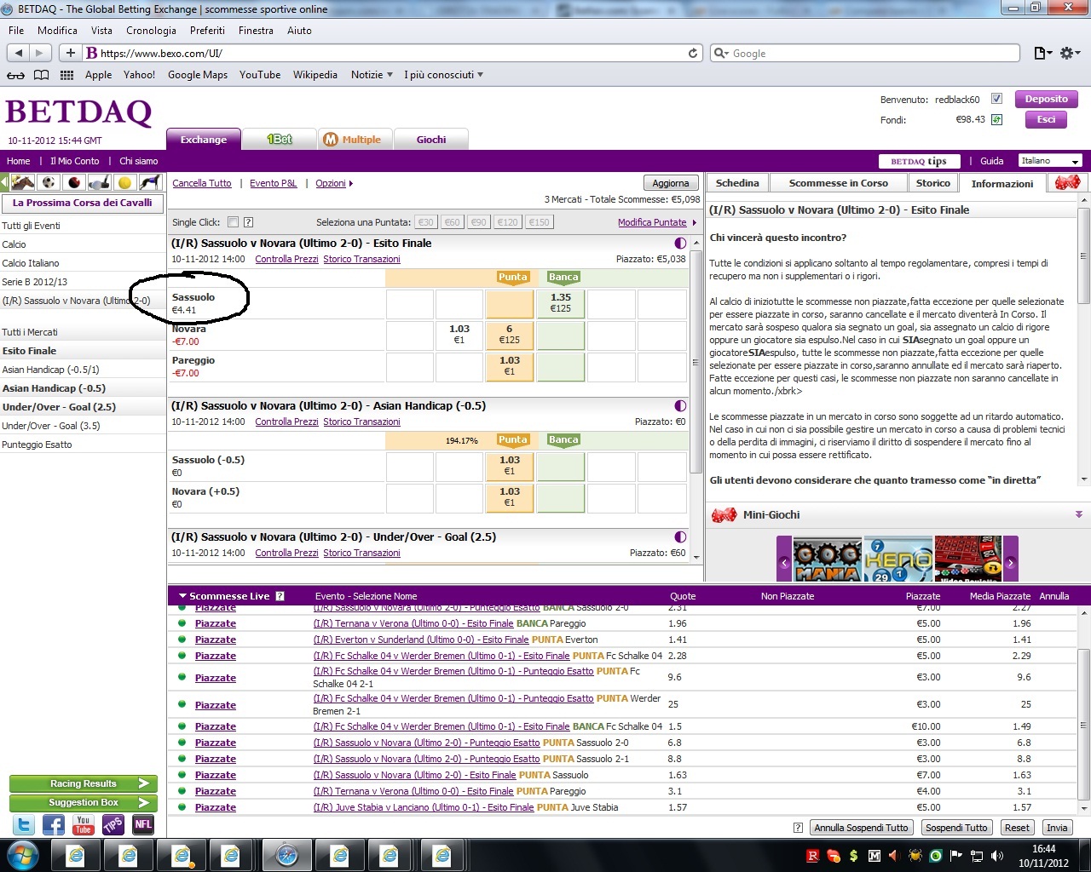
Task: Open the COG MANIA mini-game thumbnail
Action: [827, 559]
